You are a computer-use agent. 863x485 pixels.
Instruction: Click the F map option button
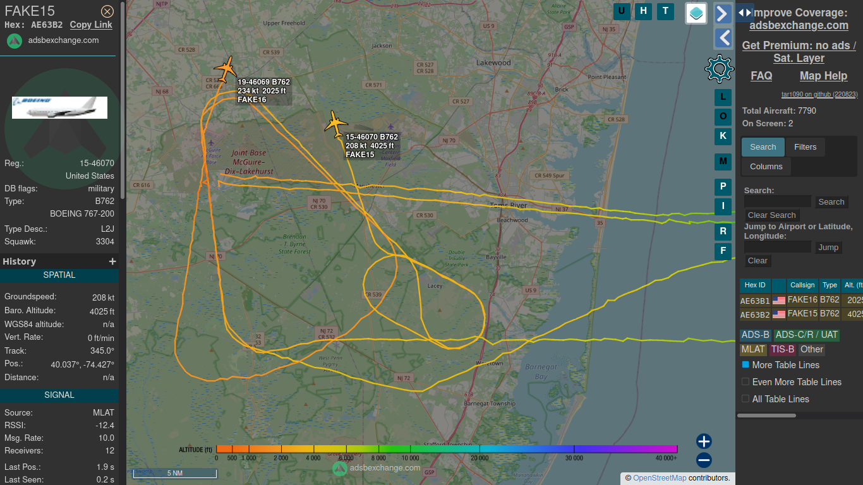point(723,251)
